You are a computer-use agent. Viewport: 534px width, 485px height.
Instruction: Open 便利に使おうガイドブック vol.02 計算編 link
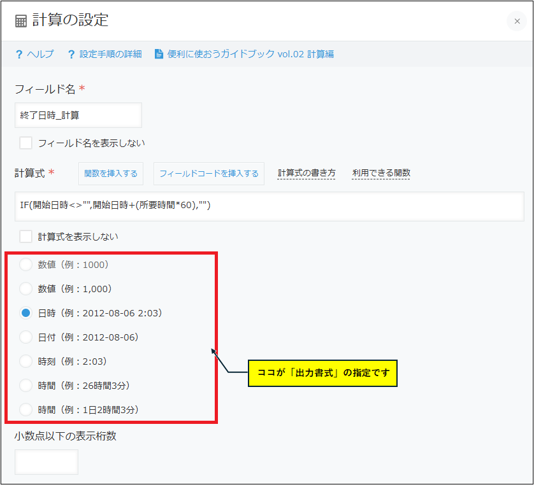click(250, 54)
